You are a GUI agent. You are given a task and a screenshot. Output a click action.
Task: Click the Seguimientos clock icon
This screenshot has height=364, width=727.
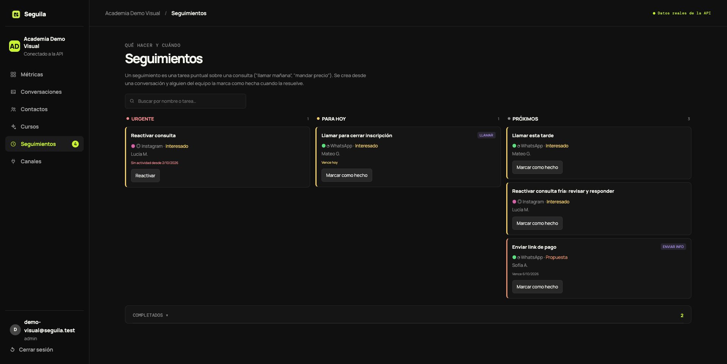click(x=13, y=144)
